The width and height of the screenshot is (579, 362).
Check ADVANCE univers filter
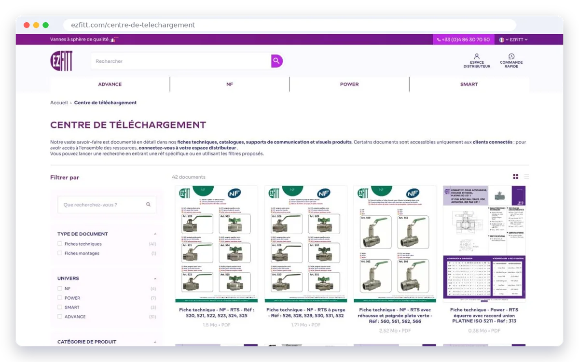click(x=60, y=317)
